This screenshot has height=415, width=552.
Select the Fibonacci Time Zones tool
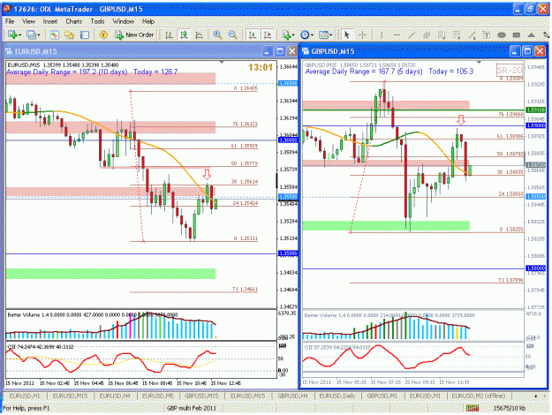(442, 34)
